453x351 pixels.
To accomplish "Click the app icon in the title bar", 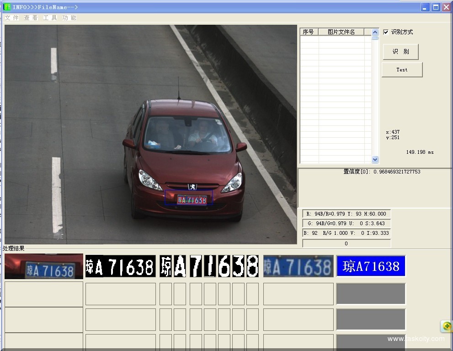I will click(x=6, y=7).
